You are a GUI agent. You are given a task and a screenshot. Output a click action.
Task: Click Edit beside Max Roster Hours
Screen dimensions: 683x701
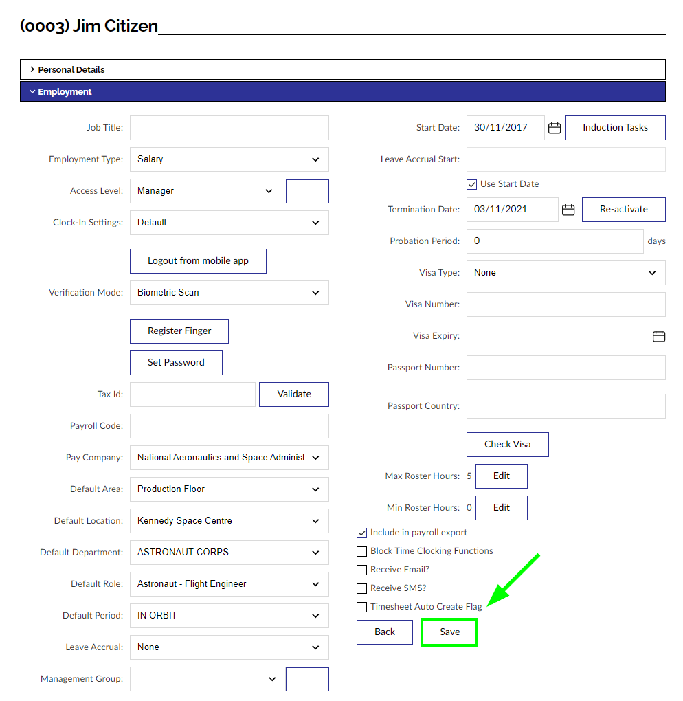click(x=502, y=476)
